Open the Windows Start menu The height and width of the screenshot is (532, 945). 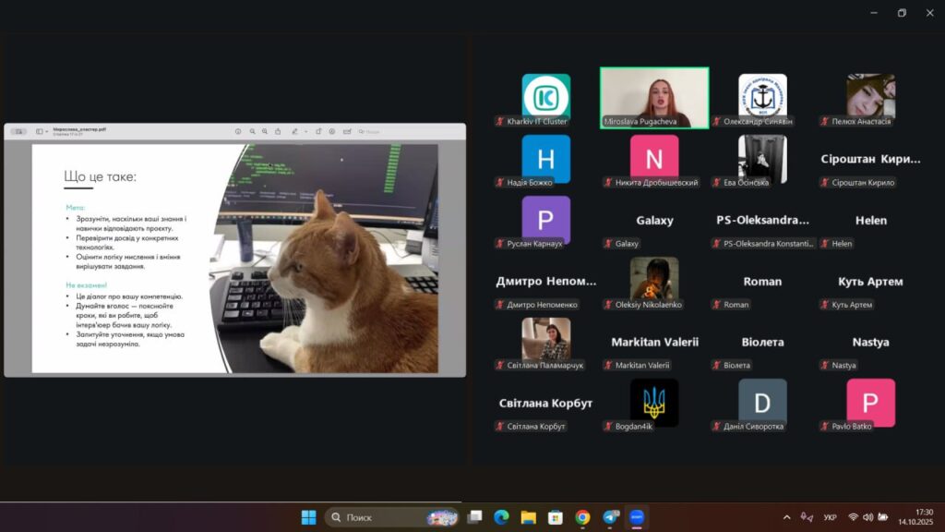point(308,517)
